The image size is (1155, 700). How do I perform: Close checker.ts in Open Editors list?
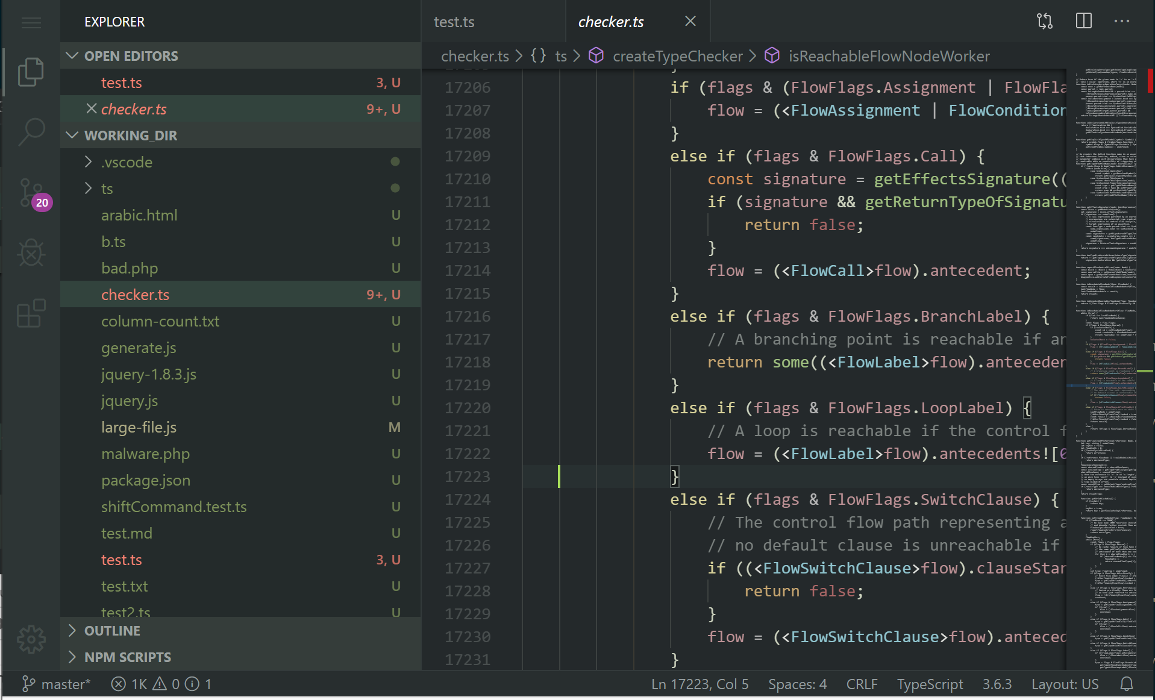click(x=92, y=108)
